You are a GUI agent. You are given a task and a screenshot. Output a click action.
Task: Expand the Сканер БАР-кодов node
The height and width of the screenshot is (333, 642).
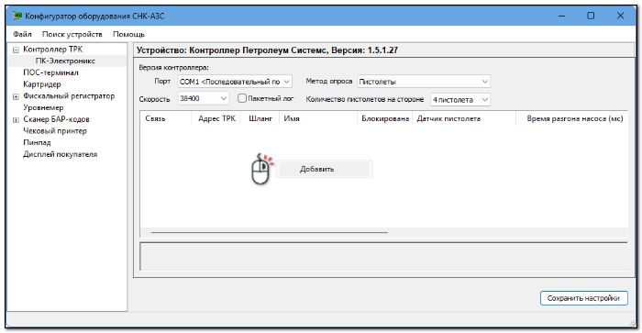[16, 120]
